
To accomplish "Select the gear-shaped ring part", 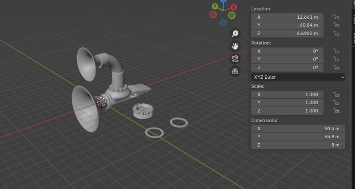I will coord(143,111).
